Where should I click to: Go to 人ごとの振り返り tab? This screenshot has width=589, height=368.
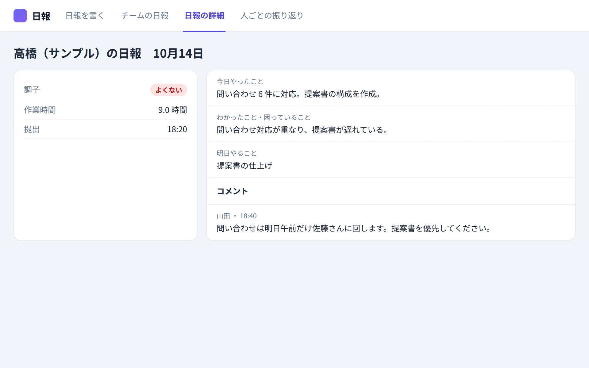(272, 16)
